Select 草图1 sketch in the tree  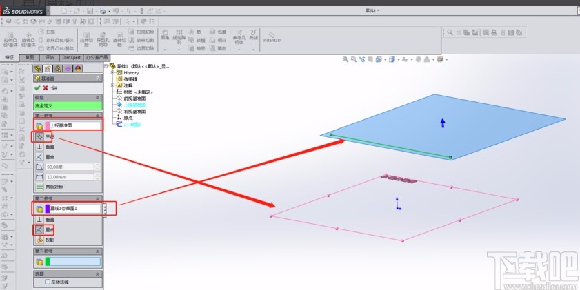pos(132,125)
